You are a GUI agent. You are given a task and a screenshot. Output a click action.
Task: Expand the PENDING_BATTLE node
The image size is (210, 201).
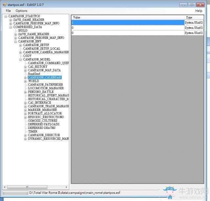click(25, 92)
